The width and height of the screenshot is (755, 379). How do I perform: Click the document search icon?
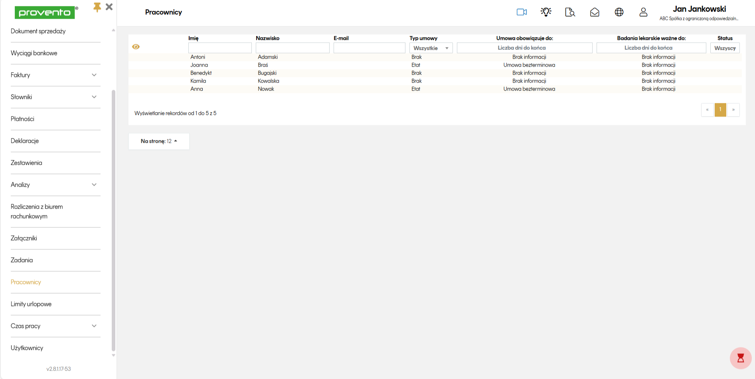570,12
